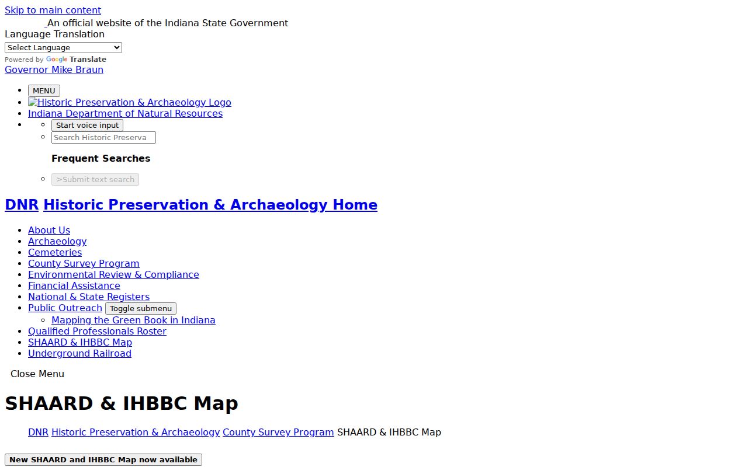The image size is (748, 467).
Task: Open Google Translate logo link
Action: pos(76,60)
